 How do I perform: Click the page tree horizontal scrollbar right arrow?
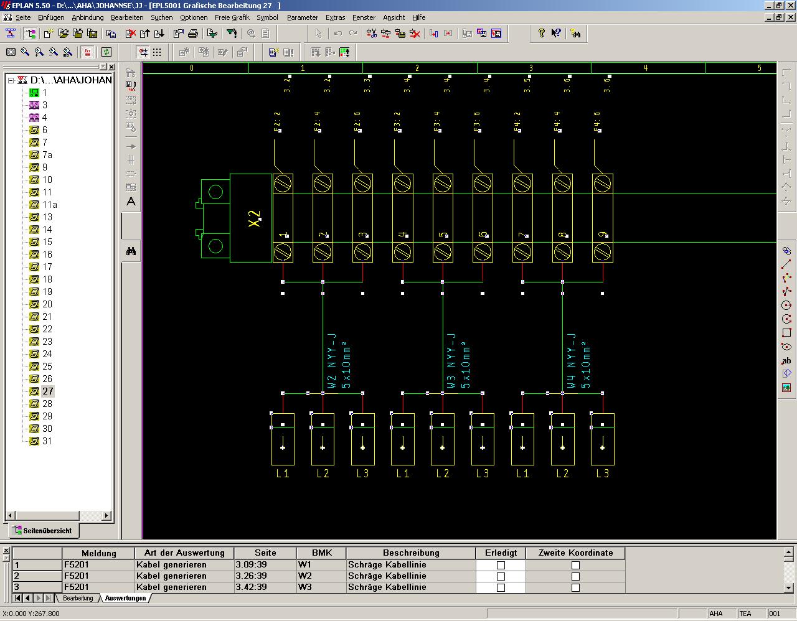[106, 516]
